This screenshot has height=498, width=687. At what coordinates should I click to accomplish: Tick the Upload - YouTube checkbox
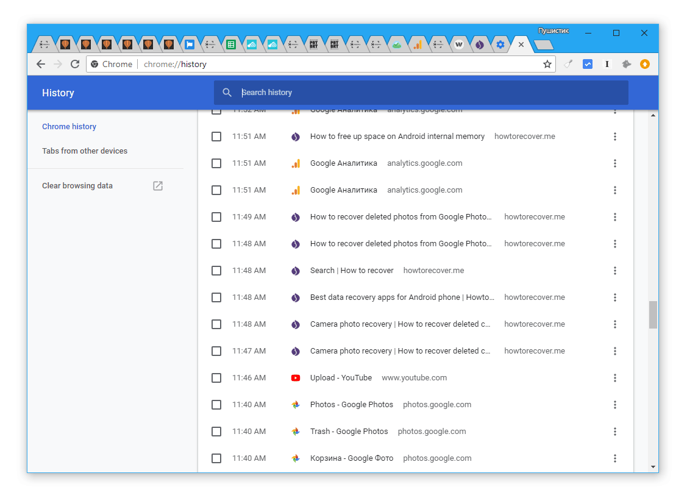click(216, 378)
